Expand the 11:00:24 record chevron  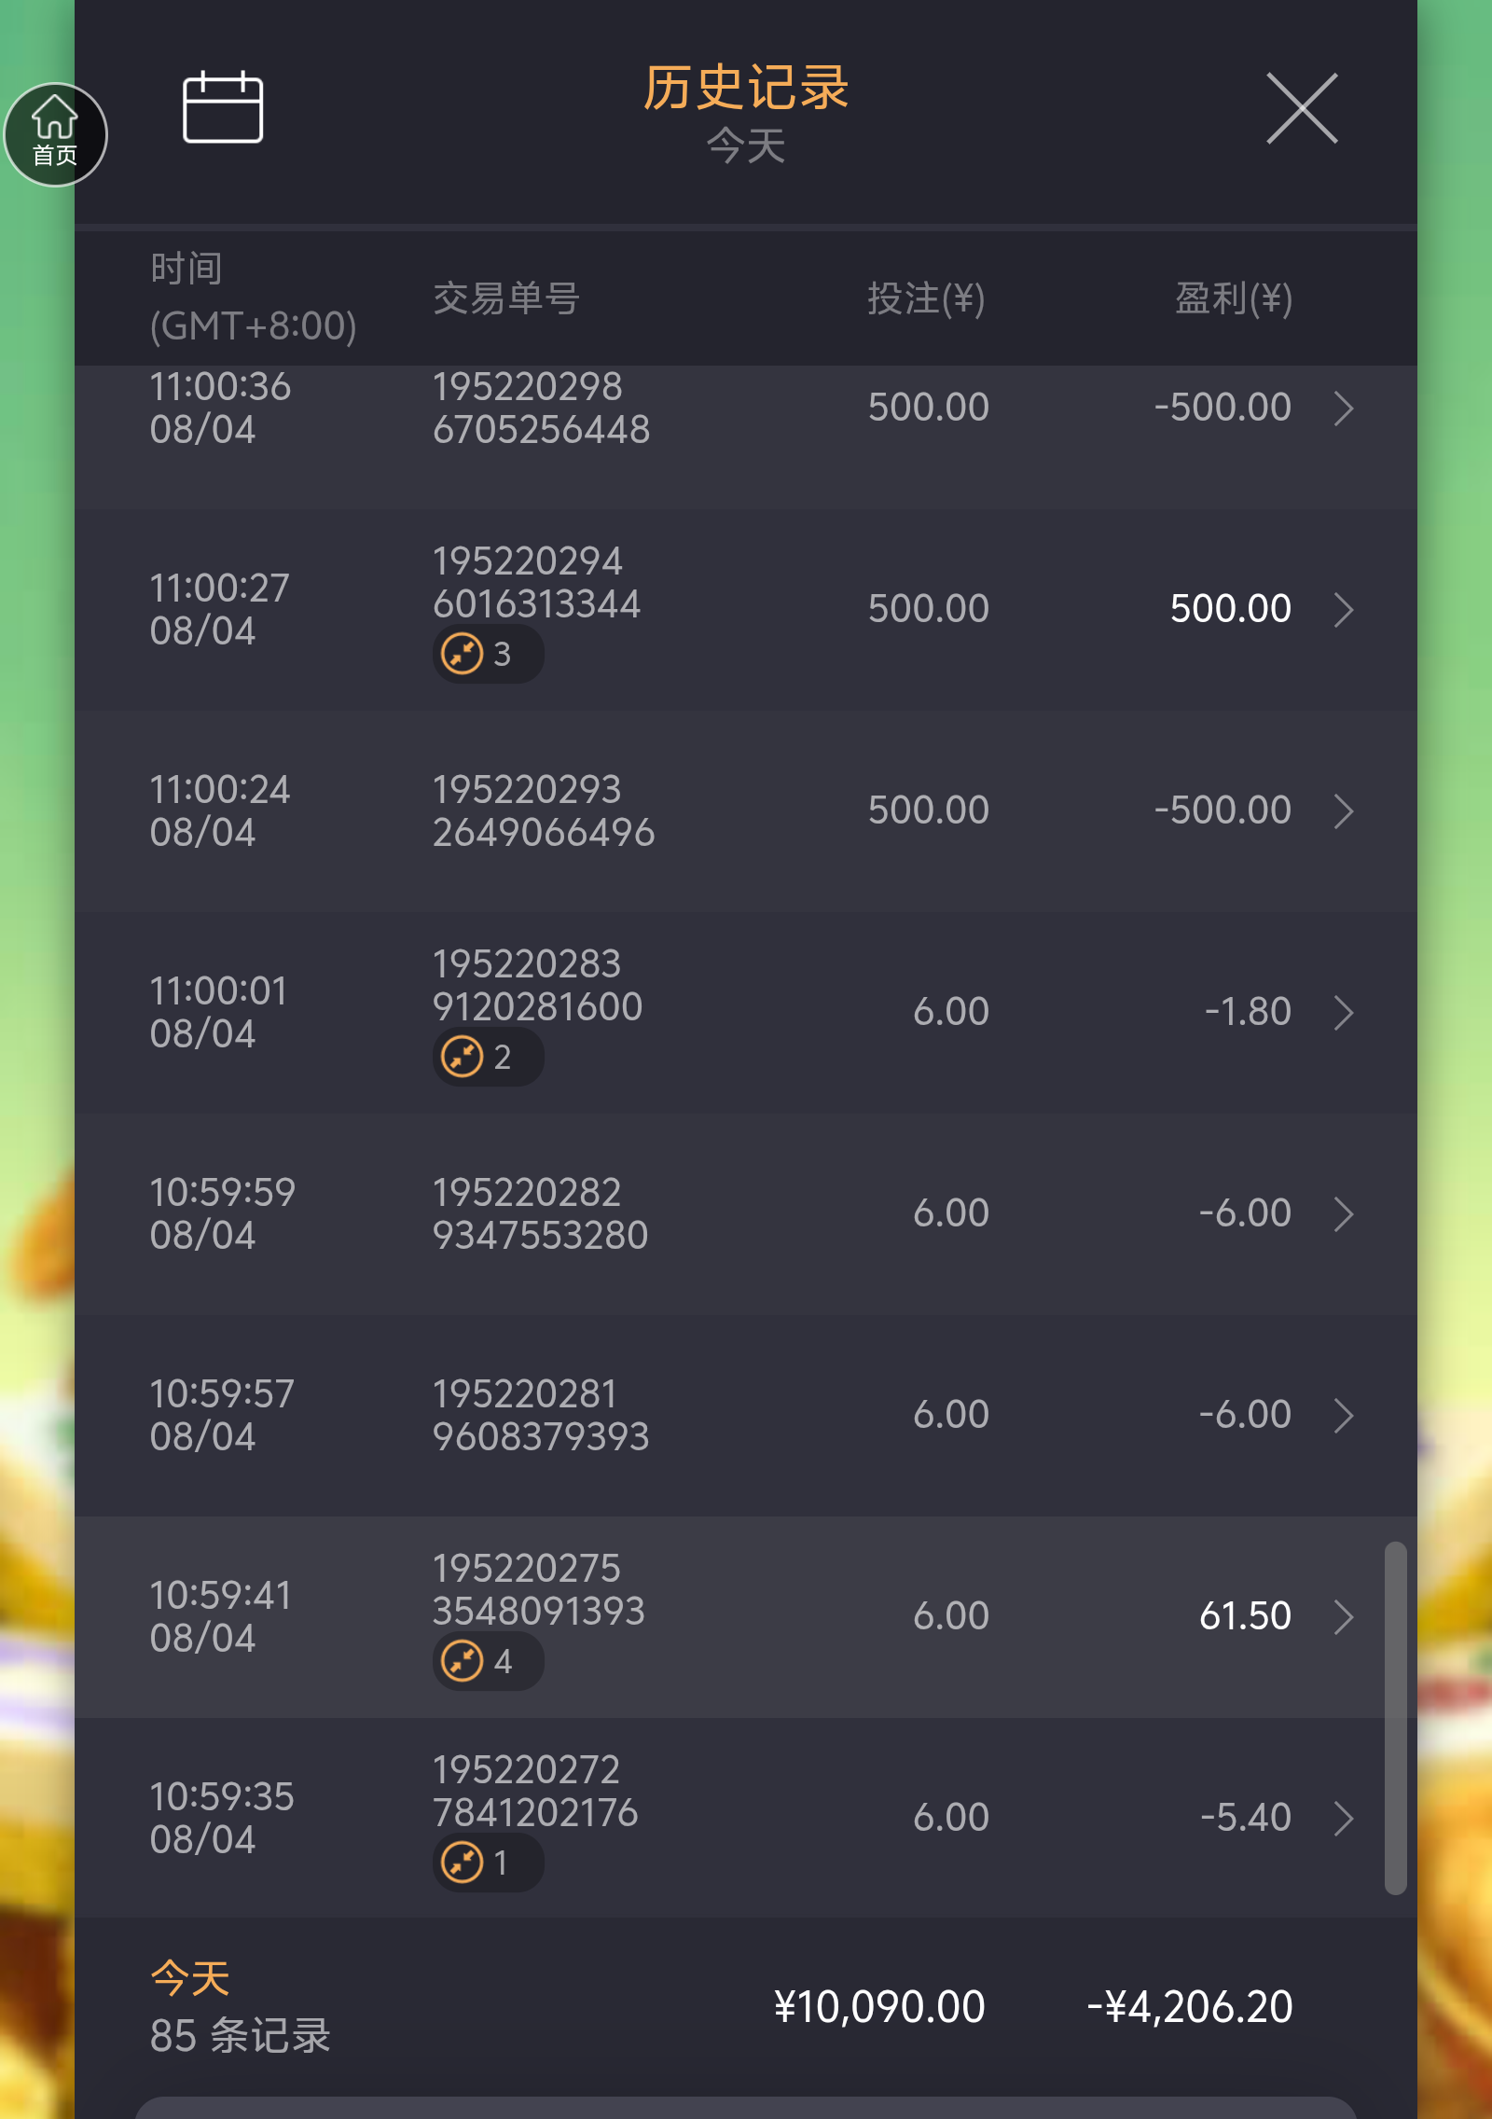click(1343, 810)
